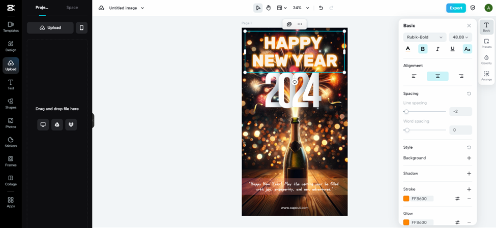Open the font size 48.08 dropdown

pos(460,37)
